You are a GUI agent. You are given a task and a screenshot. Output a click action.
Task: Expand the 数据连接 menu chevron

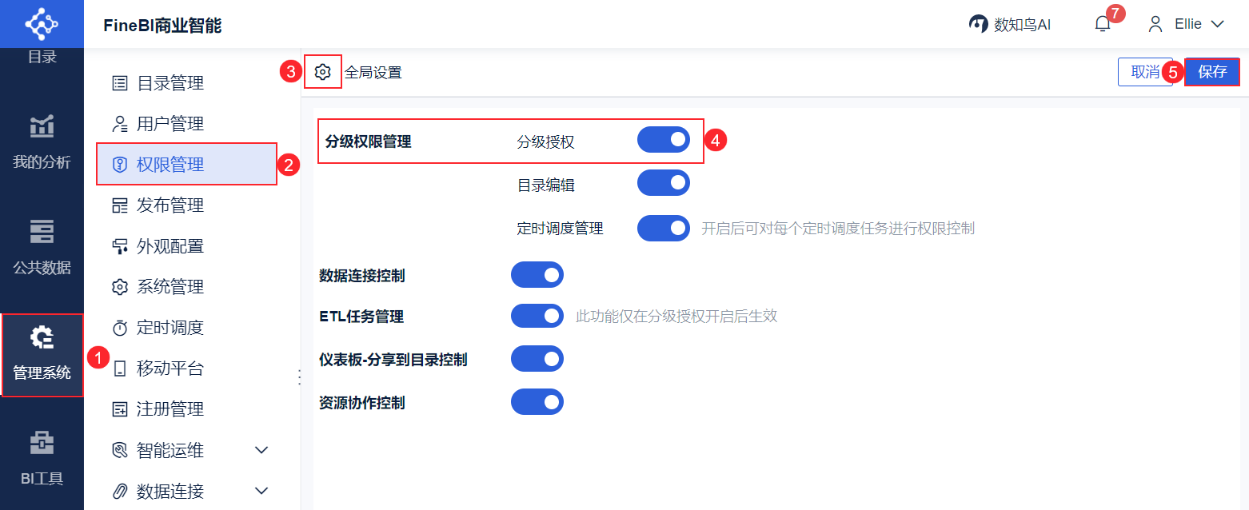(261, 490)
